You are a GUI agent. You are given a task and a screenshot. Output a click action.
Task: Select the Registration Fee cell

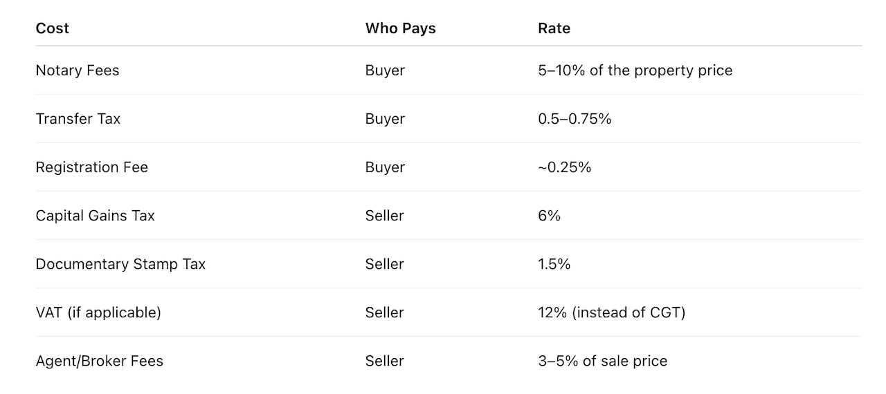[92, 167]
